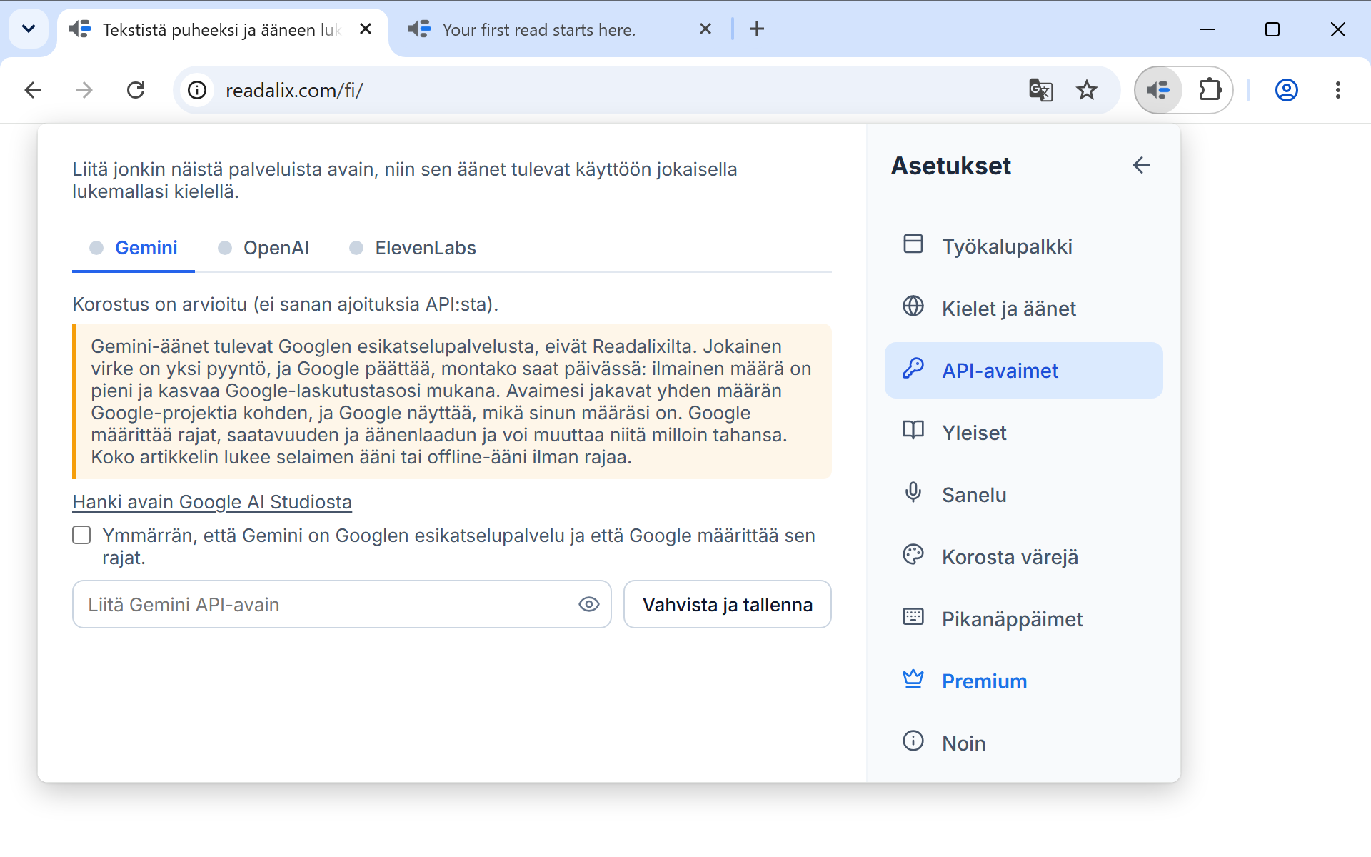Click Vahvista ja tallenna button
Viewport: 1371px width, 857px height.
pos(727,604)
